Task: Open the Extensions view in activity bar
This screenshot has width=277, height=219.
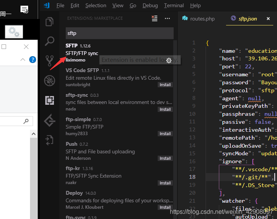Action: pos(49,101)
